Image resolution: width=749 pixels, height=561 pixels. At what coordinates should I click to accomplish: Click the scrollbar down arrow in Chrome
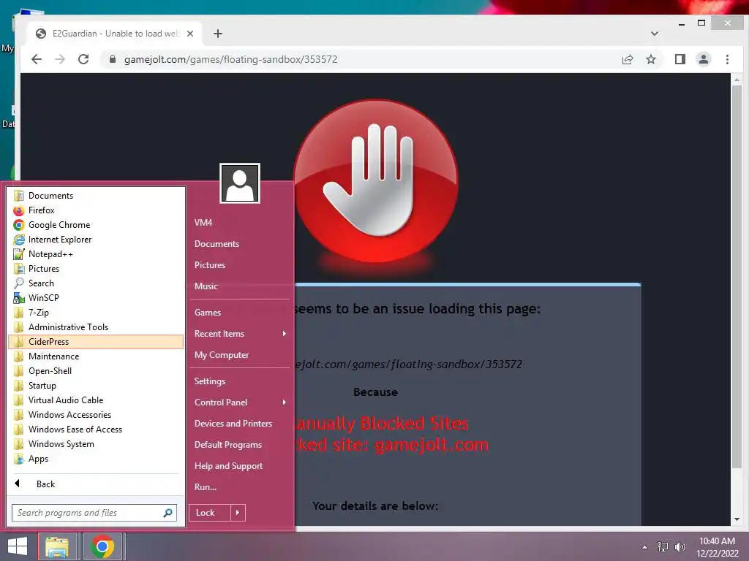[737, 519]
